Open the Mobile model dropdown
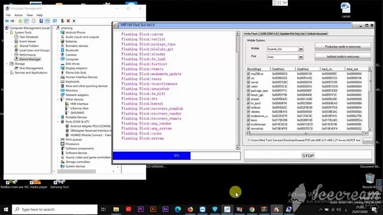383x215 pixels. tap(300, 49)
